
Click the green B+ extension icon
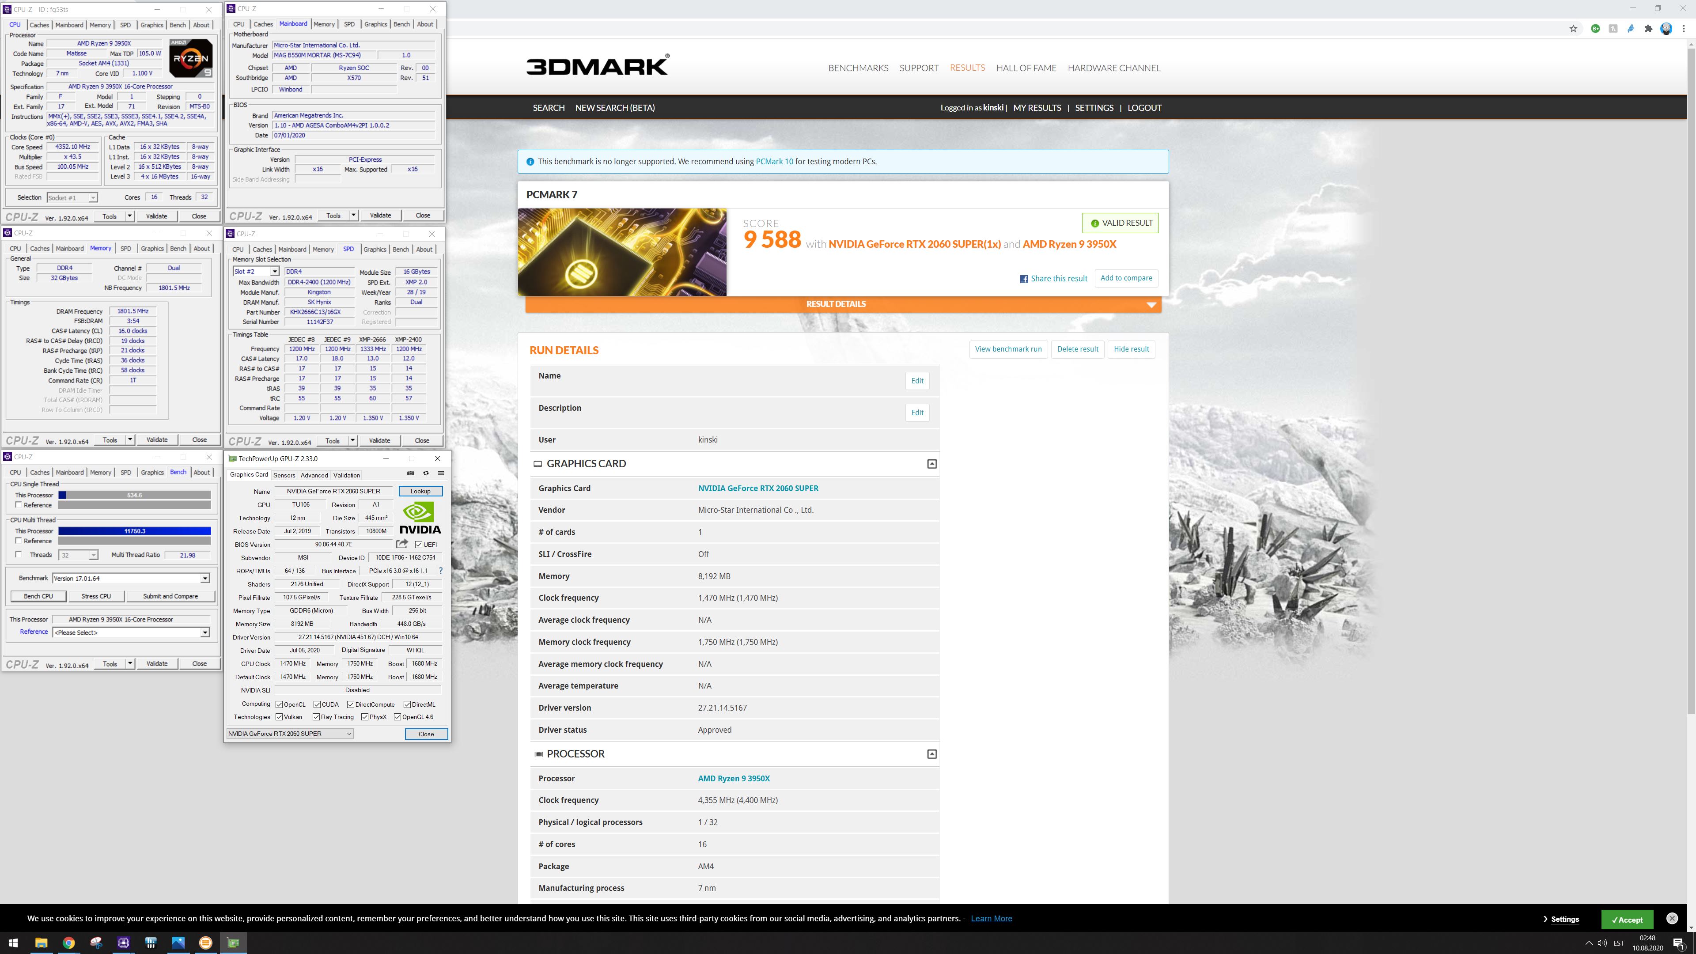[1595, 28]
